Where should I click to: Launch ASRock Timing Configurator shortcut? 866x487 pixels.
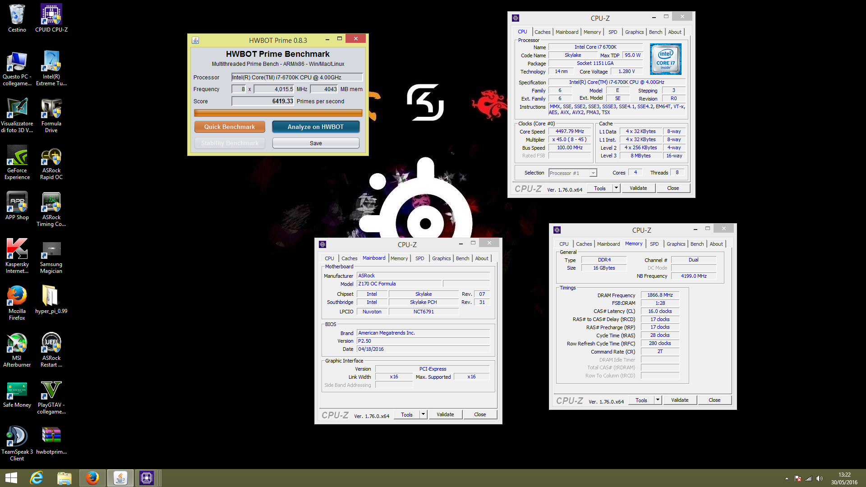51,209
